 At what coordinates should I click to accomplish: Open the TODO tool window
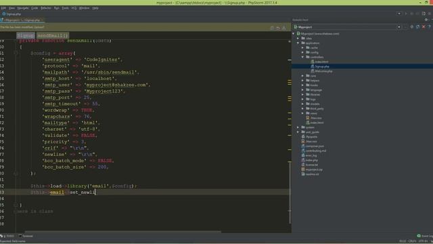[x=7, y=236]
